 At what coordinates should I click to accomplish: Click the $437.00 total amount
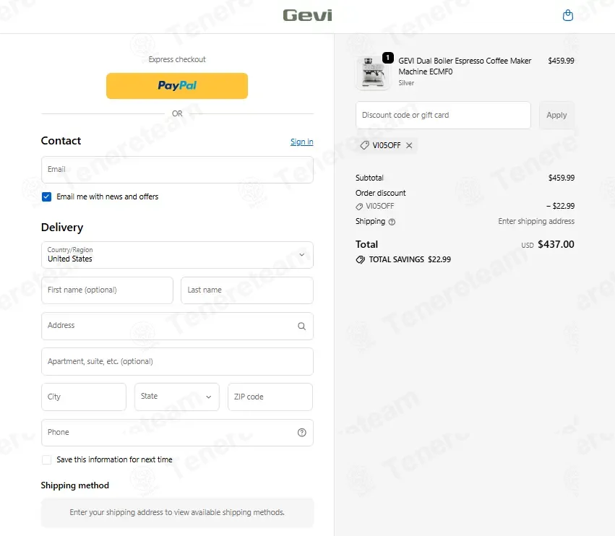click(556, 244)
